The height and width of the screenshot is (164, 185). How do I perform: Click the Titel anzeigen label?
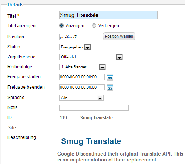(x=21, y=26)
